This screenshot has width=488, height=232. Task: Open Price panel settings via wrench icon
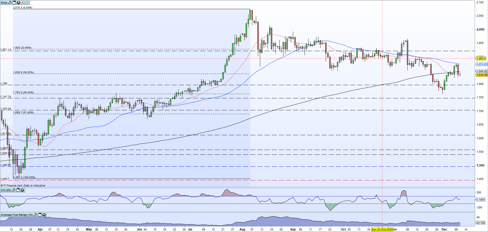click(10, 2)
